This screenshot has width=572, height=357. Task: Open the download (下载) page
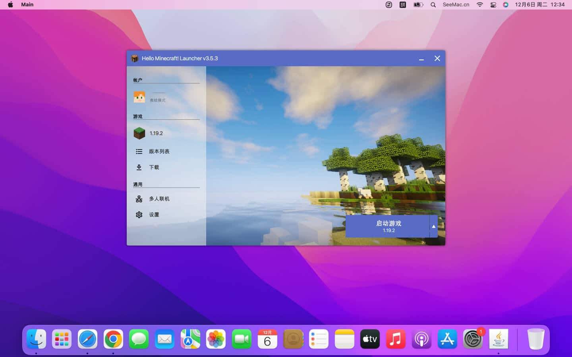(154, 167)
